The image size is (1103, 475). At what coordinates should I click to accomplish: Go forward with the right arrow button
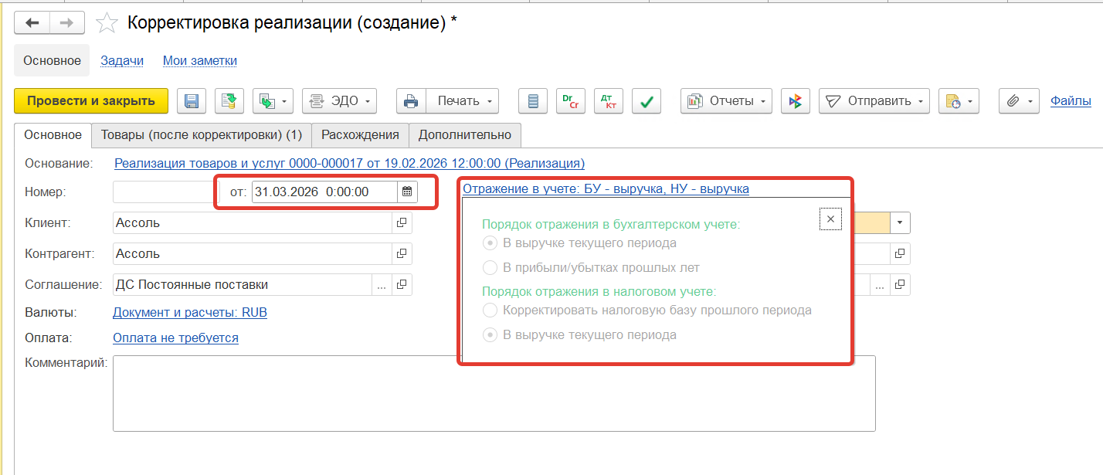[67, 23]
